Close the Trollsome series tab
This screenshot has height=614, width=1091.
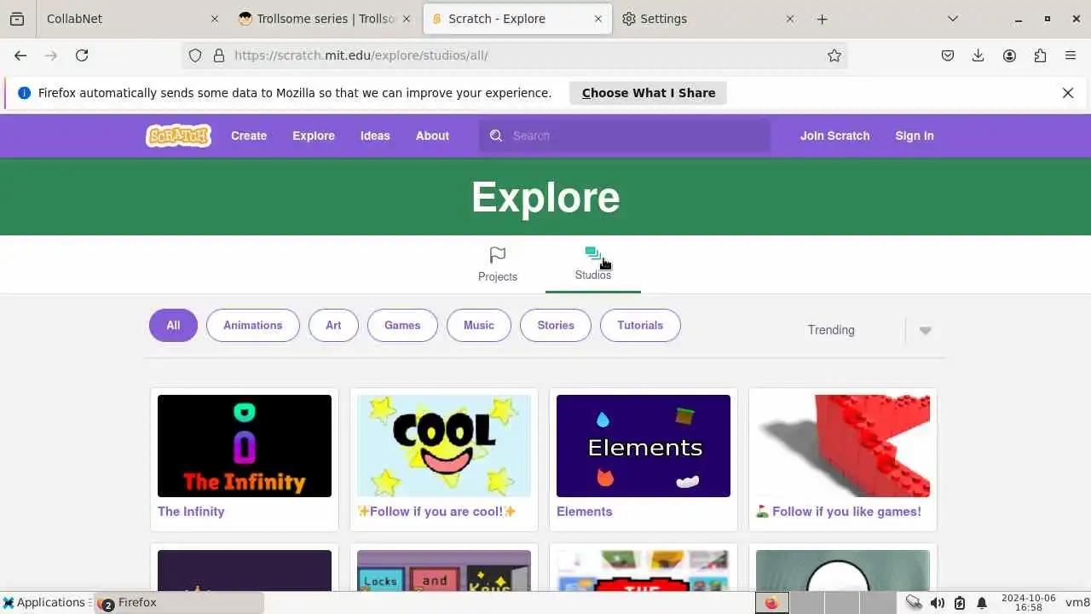[x=407, y=19]
